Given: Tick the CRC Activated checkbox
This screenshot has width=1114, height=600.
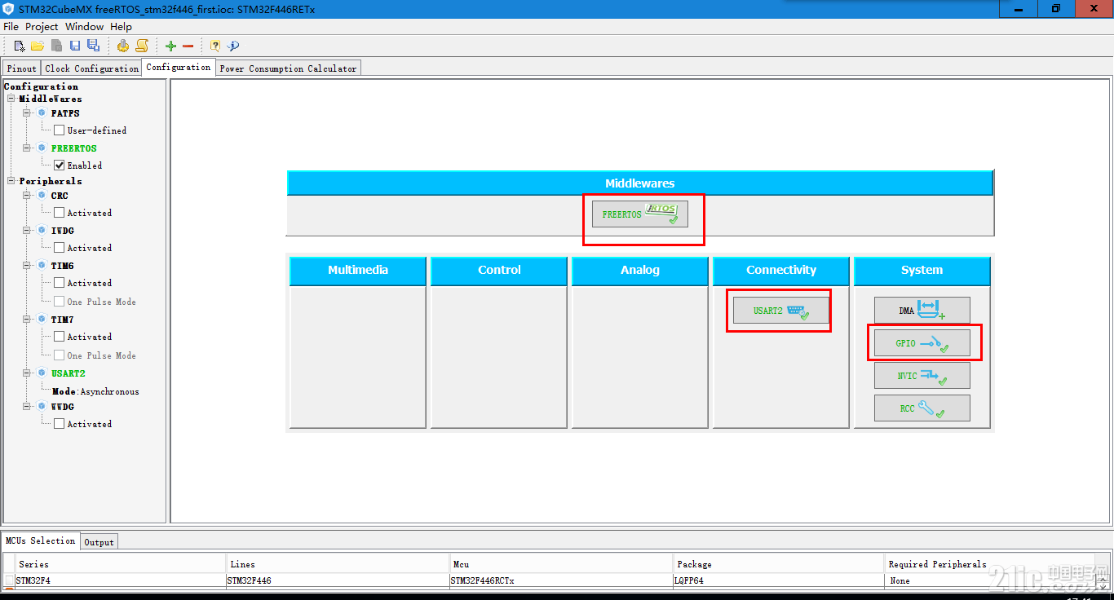Looking at the screenshot, I should tap(60, 213).
